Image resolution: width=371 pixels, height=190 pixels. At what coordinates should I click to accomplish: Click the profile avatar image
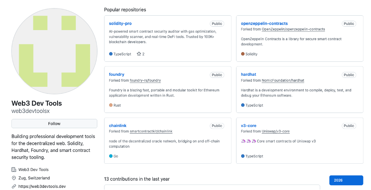(x=55, y=51)
